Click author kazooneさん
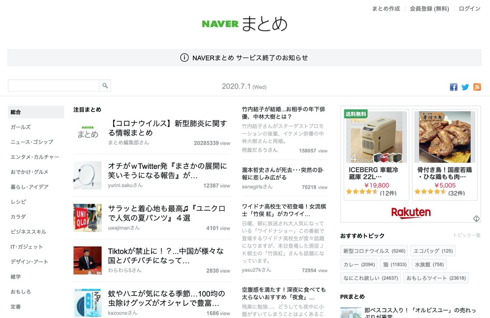 coord(123,313)
